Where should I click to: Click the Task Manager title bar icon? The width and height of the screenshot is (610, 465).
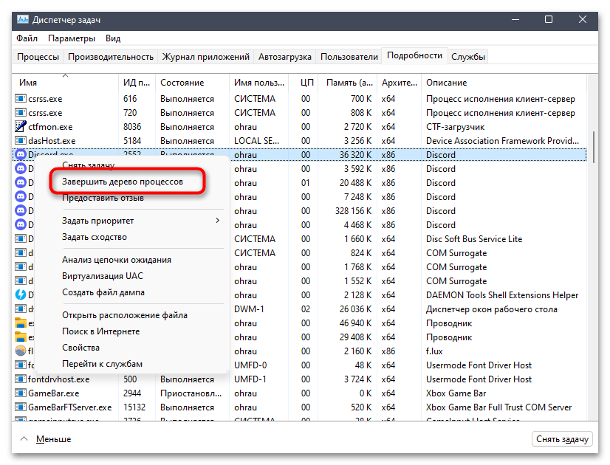tap(23, 19)
